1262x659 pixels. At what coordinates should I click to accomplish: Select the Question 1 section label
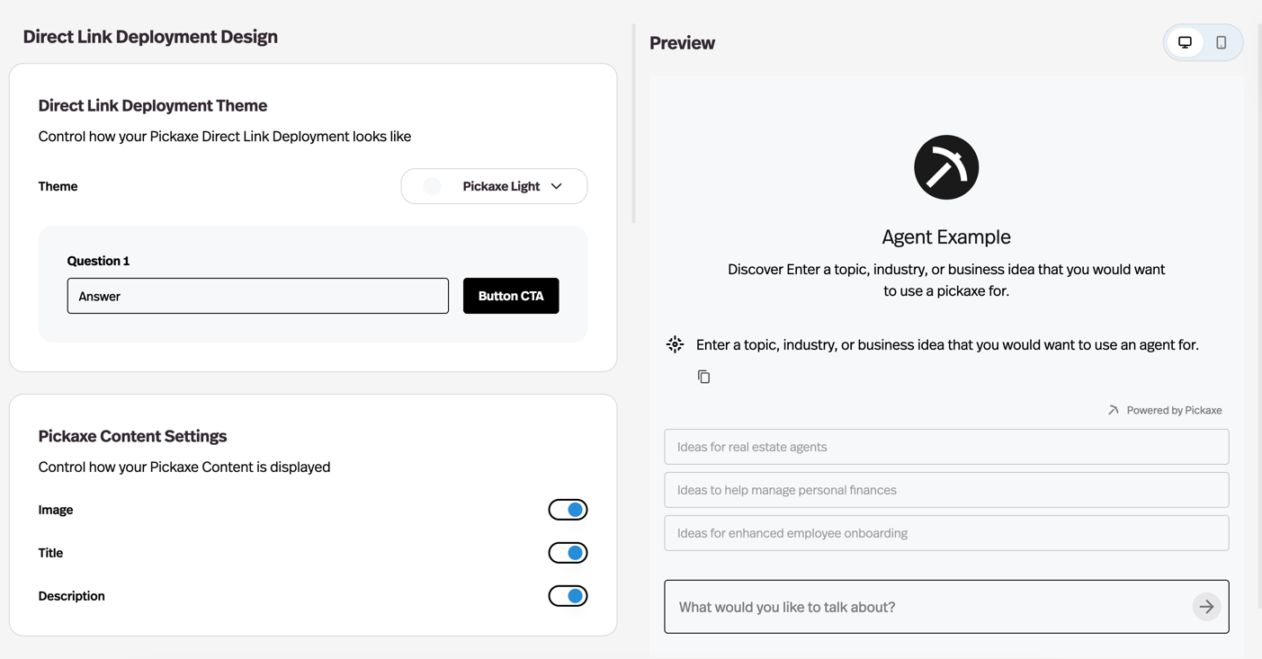98,260
